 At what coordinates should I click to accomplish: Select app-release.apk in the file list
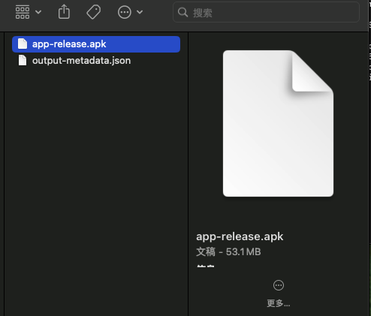[x=96, y=44]
